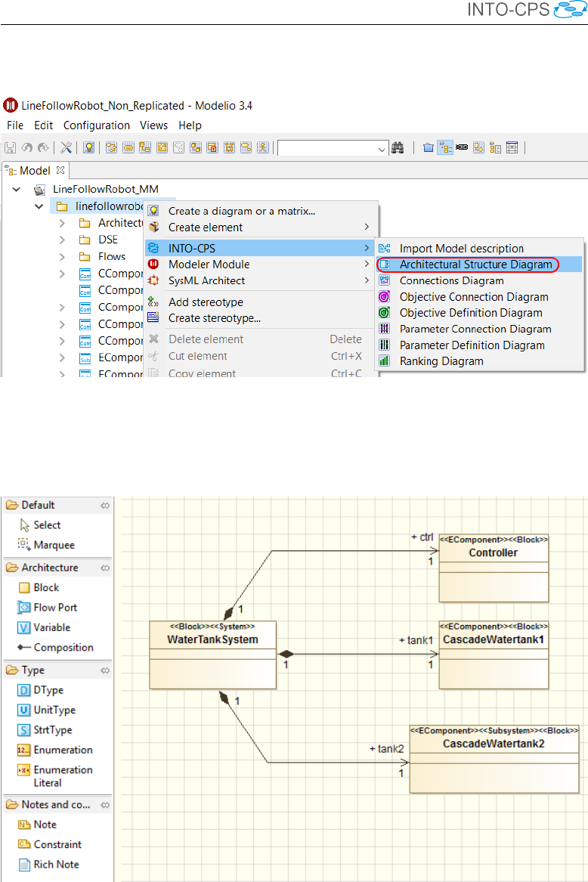Select the Rich Note tool

[55, 865]
